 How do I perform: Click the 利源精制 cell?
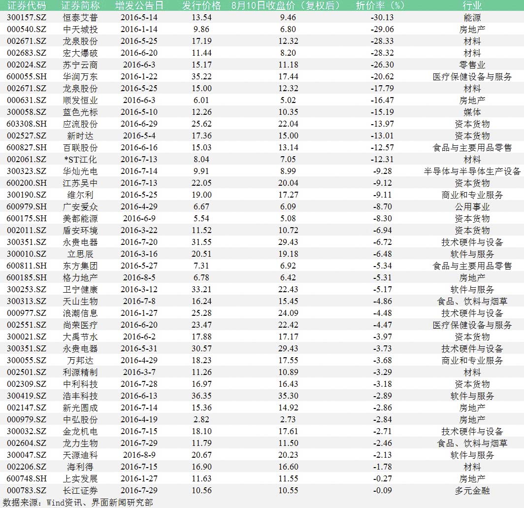click(x=80, y=372)
